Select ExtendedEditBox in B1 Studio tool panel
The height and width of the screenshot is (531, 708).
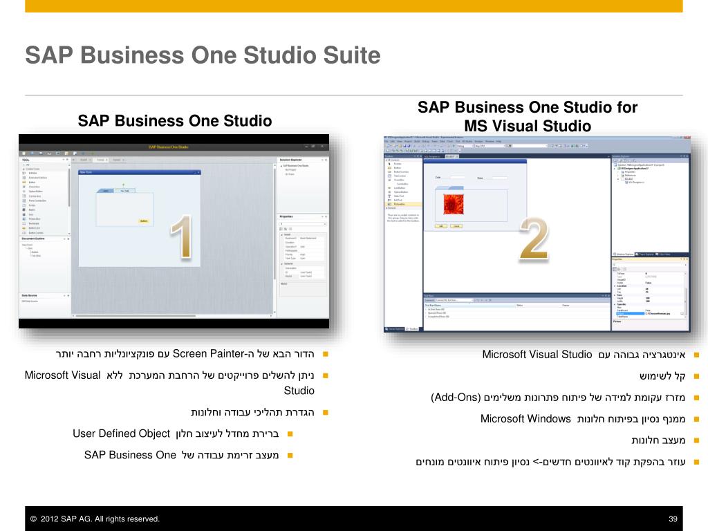35,178
